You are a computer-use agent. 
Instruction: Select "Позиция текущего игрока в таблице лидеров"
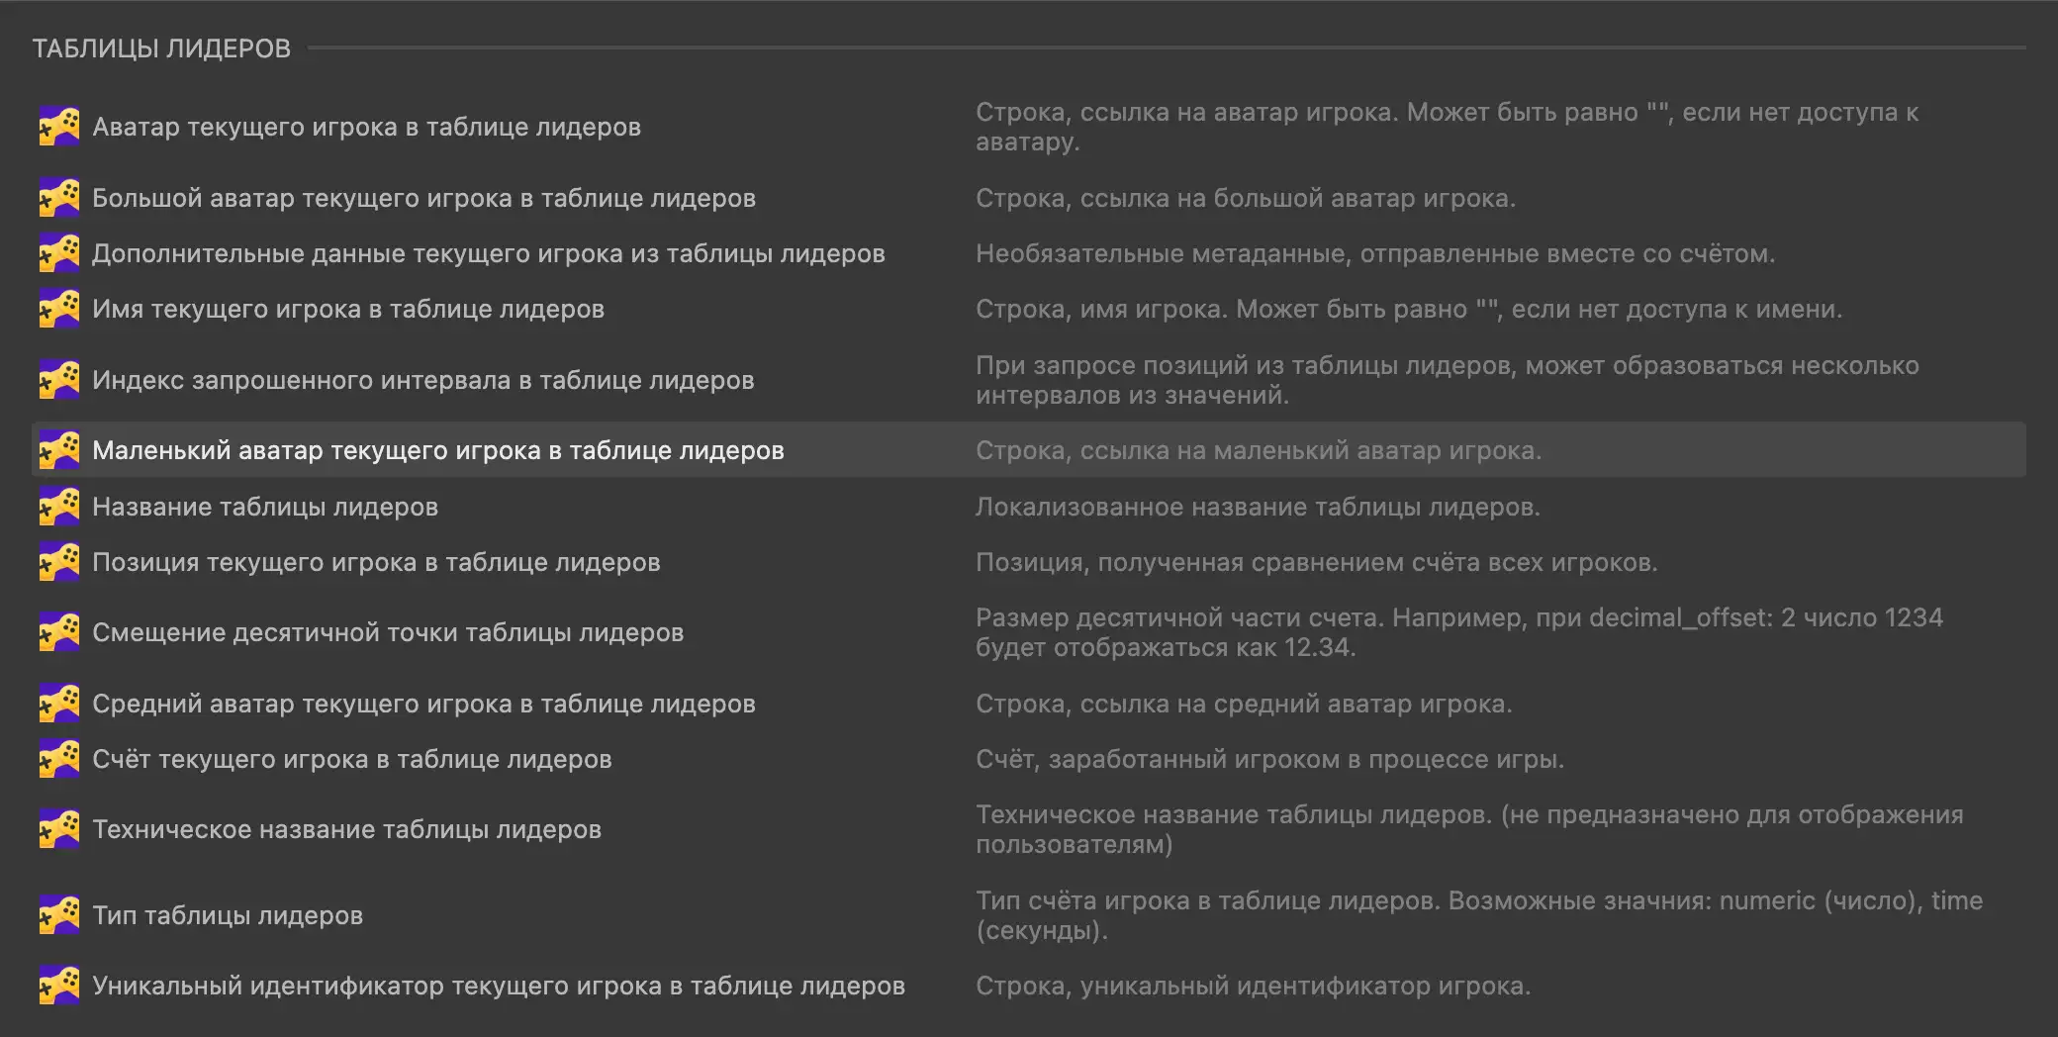tap(376, 562)
